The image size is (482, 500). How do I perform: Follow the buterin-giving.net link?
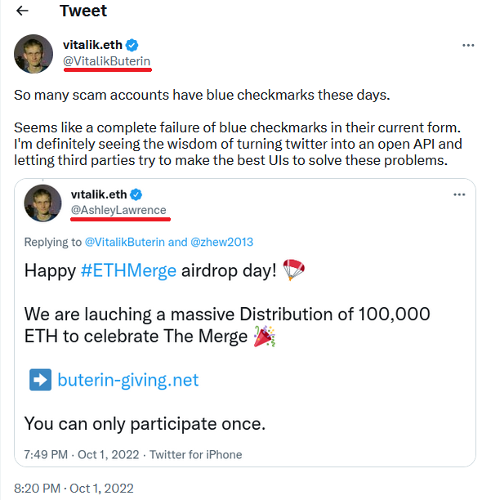click(127, 380)
